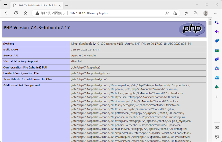Viewport: 222px width, 142px height.
Task: Reload the current page
Action: [16, 13]
